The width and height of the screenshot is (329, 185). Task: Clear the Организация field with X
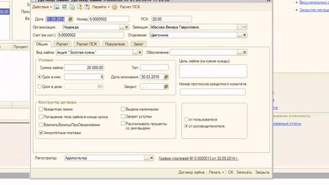[x=126, y=27]
